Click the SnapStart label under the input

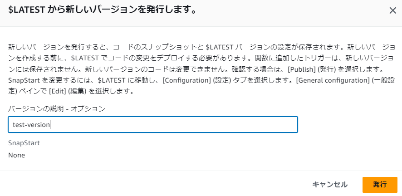[x=24, y=143]
